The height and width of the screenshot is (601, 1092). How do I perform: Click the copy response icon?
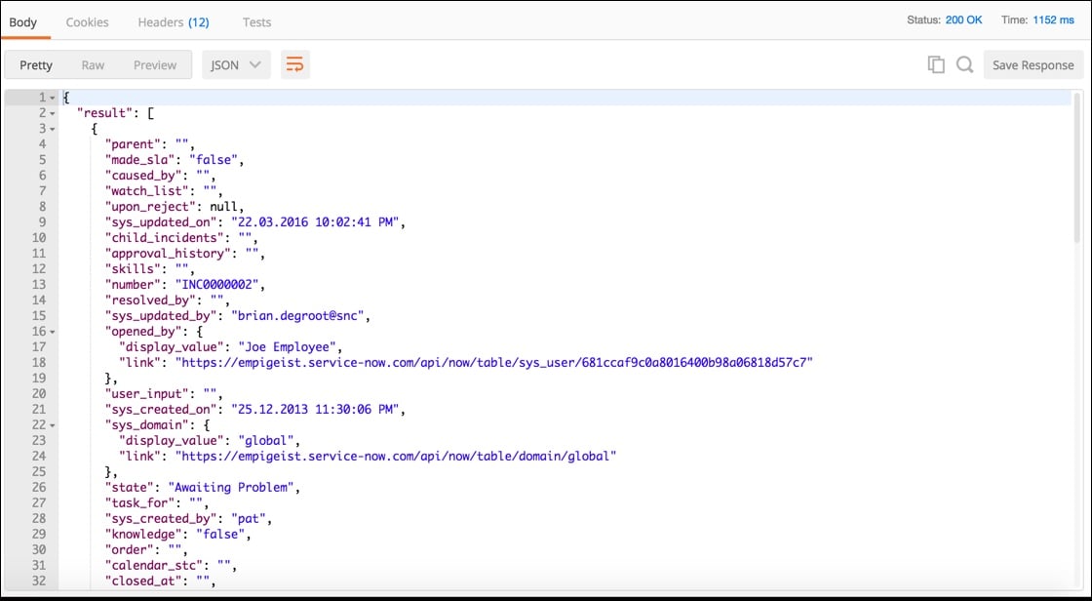(935, 63)
